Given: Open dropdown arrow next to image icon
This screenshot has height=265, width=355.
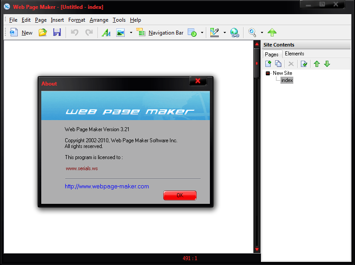Looking at the screenshot, I should [131, 32].
